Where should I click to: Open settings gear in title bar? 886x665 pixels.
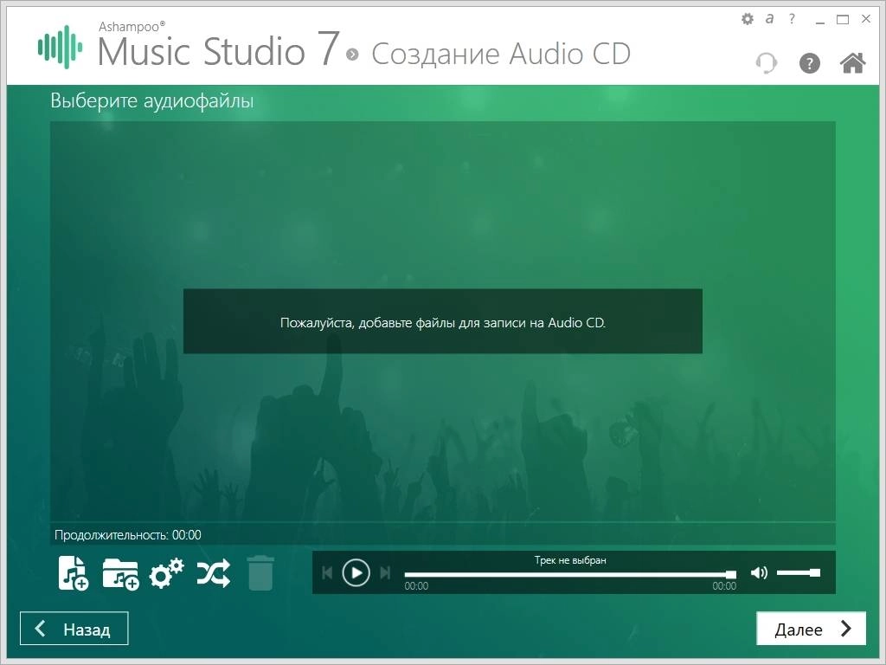point(747,19)
